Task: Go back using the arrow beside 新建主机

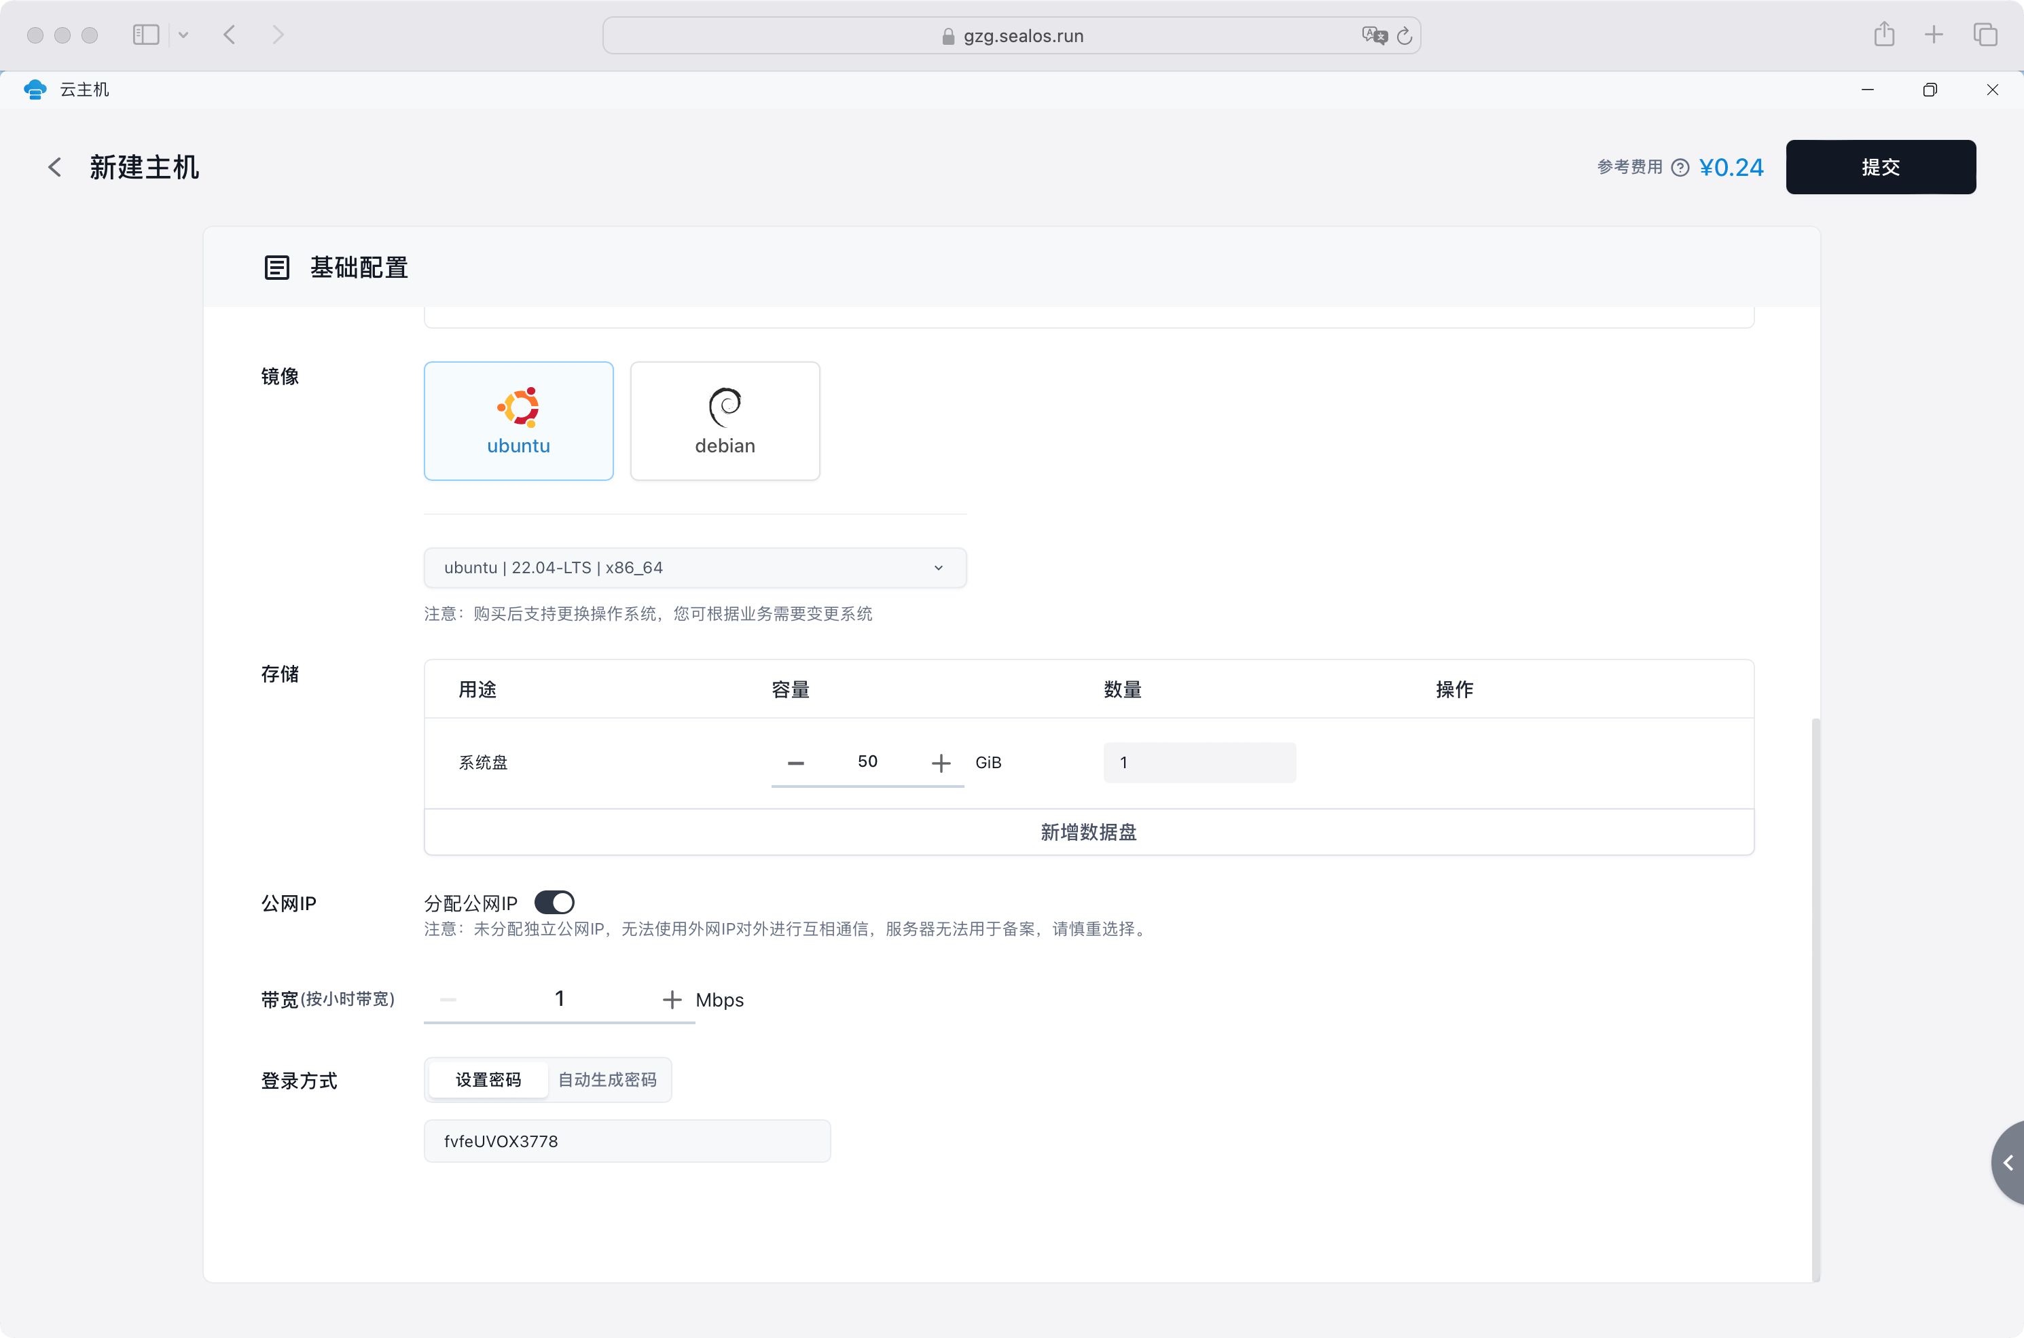Action: pos(54,167)
